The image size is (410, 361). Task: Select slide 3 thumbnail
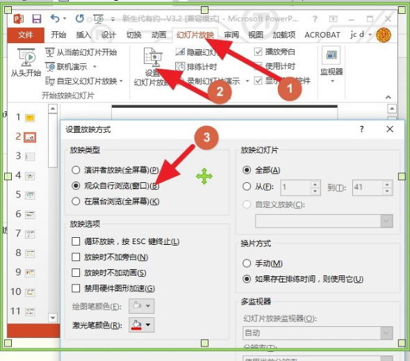[30, 157]
